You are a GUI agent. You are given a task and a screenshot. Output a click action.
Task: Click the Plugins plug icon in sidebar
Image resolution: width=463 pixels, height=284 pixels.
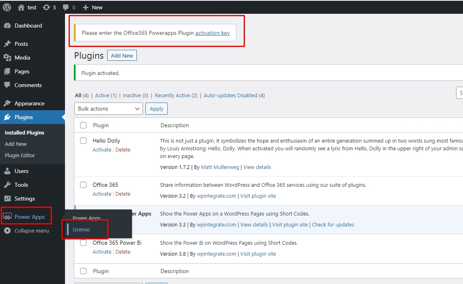pyautogui.click(x=7, y=117)
